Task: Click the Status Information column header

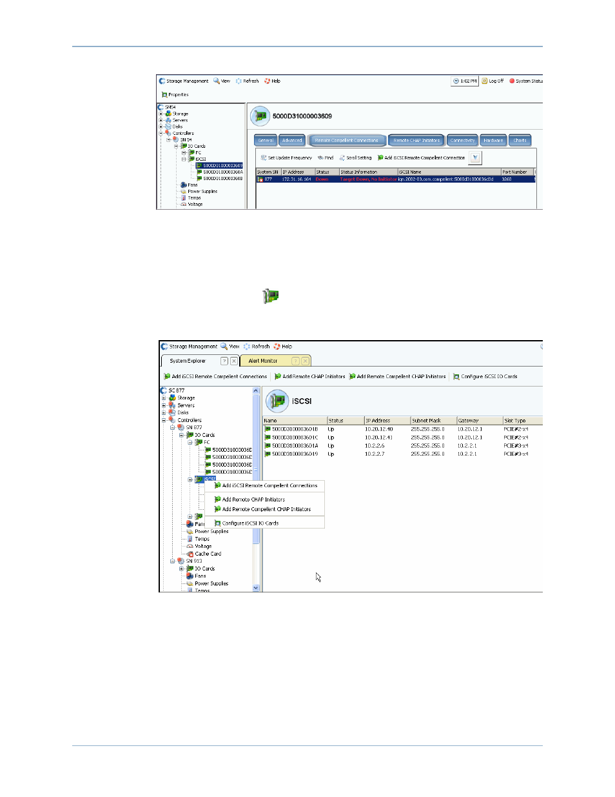Action: tap(368, 172)
